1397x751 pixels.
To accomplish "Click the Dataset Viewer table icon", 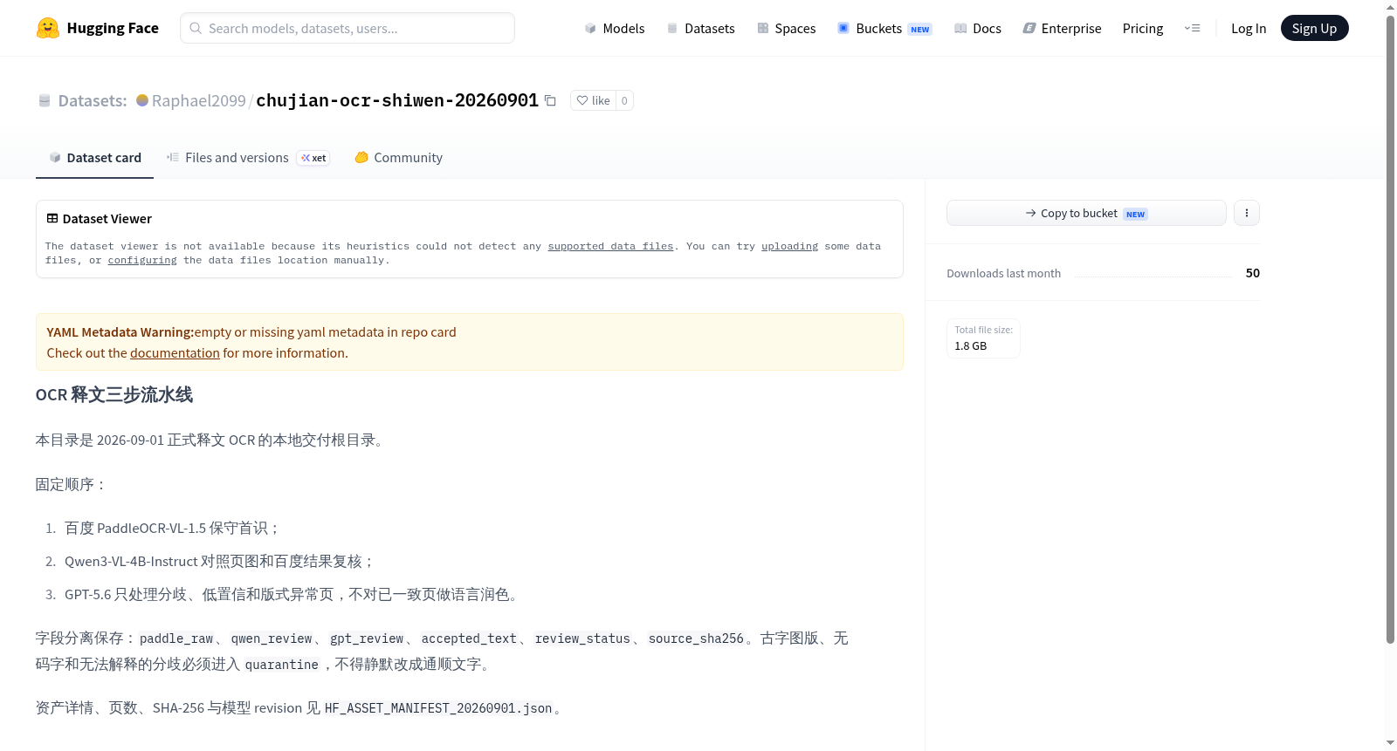I will [52, 218].
